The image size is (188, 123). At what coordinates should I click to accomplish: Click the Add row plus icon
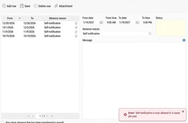[x=4, y=6]
